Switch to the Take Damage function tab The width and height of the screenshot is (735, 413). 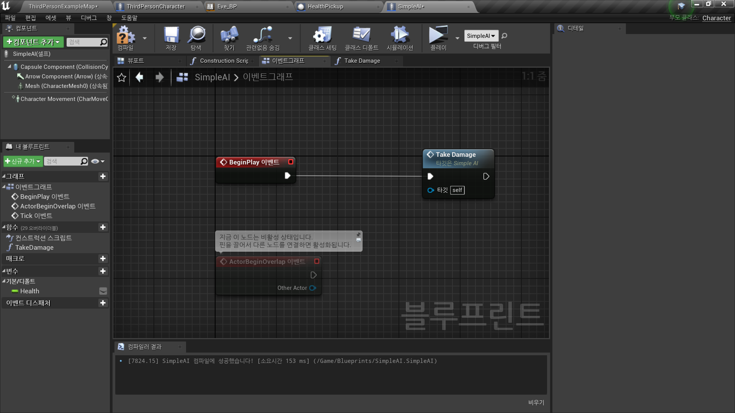[x=362, y=61]
